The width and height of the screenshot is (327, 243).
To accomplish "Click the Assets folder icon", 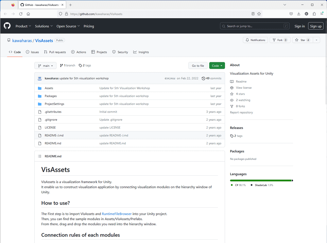I will coord(40,88).
